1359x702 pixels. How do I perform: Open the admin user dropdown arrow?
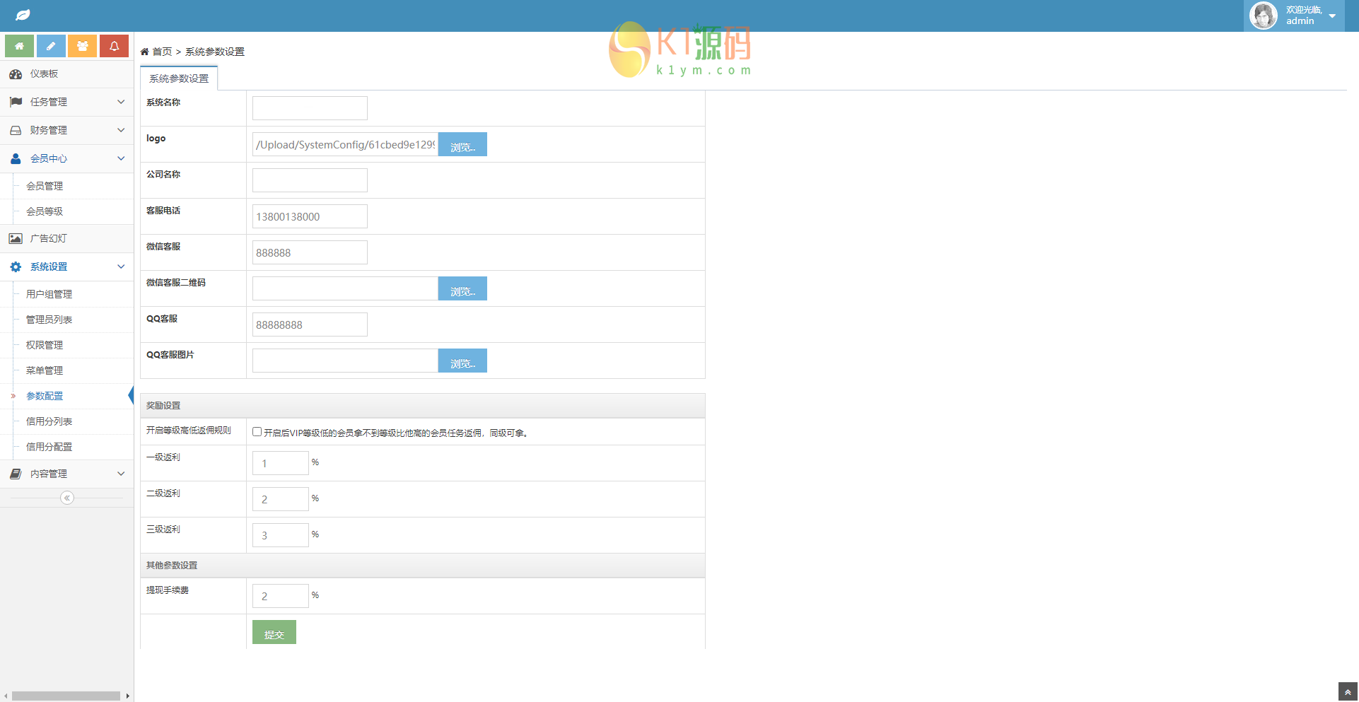click(x=1332, y=16)
